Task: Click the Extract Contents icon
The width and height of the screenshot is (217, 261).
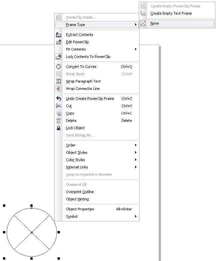Action: pyautogui.click(x=59, y=35)
